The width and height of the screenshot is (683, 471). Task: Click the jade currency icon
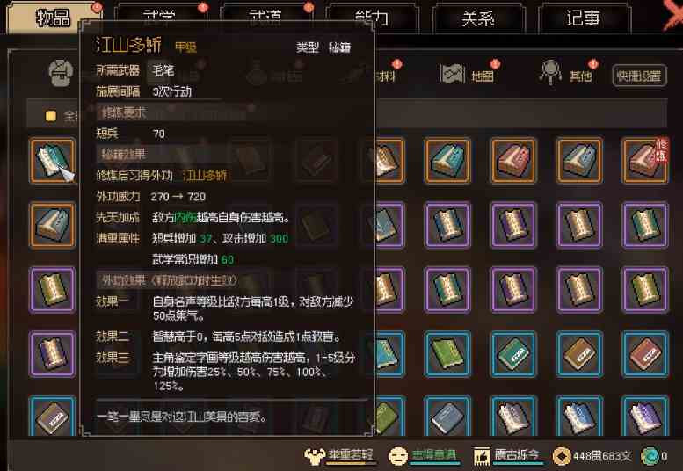649,456
